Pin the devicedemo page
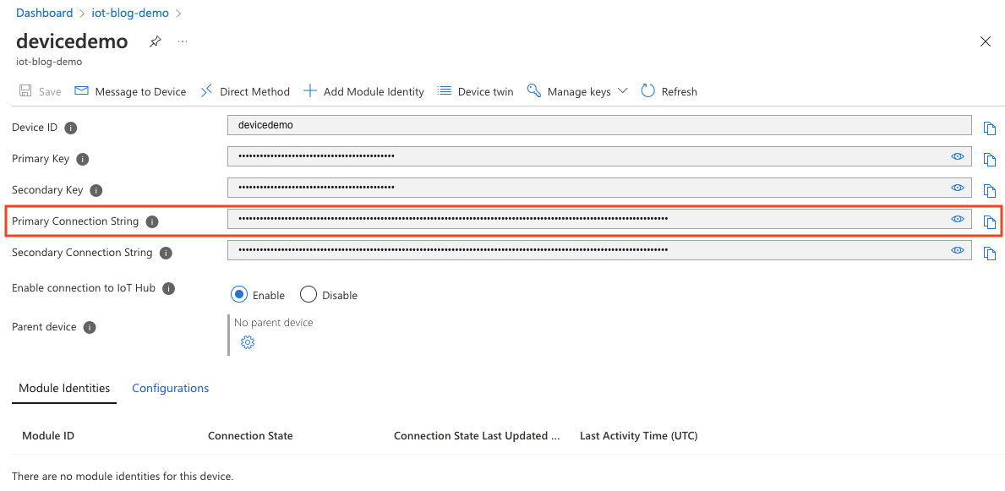Image resolution: width=1005 pixels, height=491 pixels. click(155, 41)
